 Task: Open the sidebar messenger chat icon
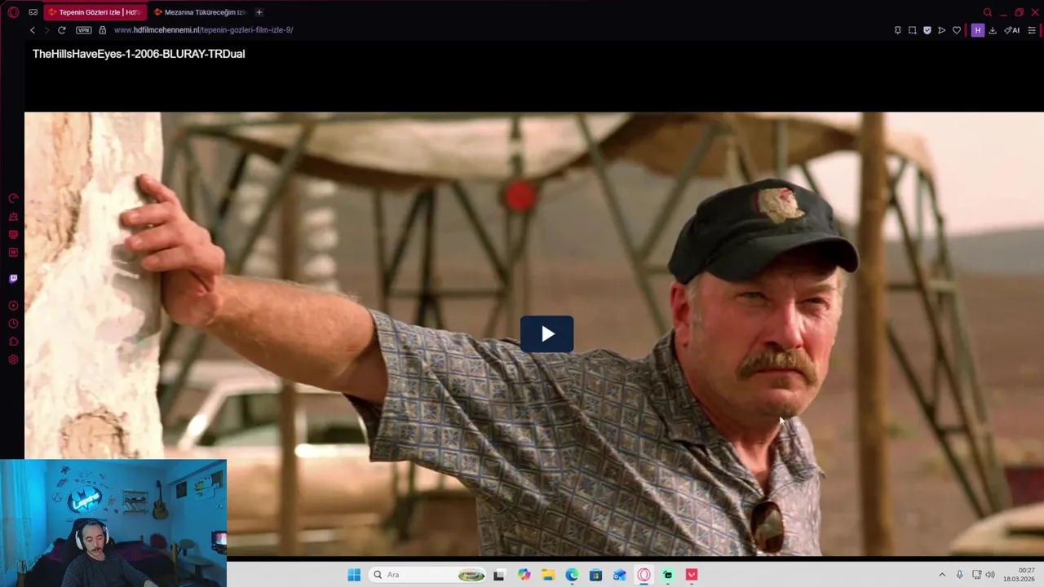tap(13, 235)
